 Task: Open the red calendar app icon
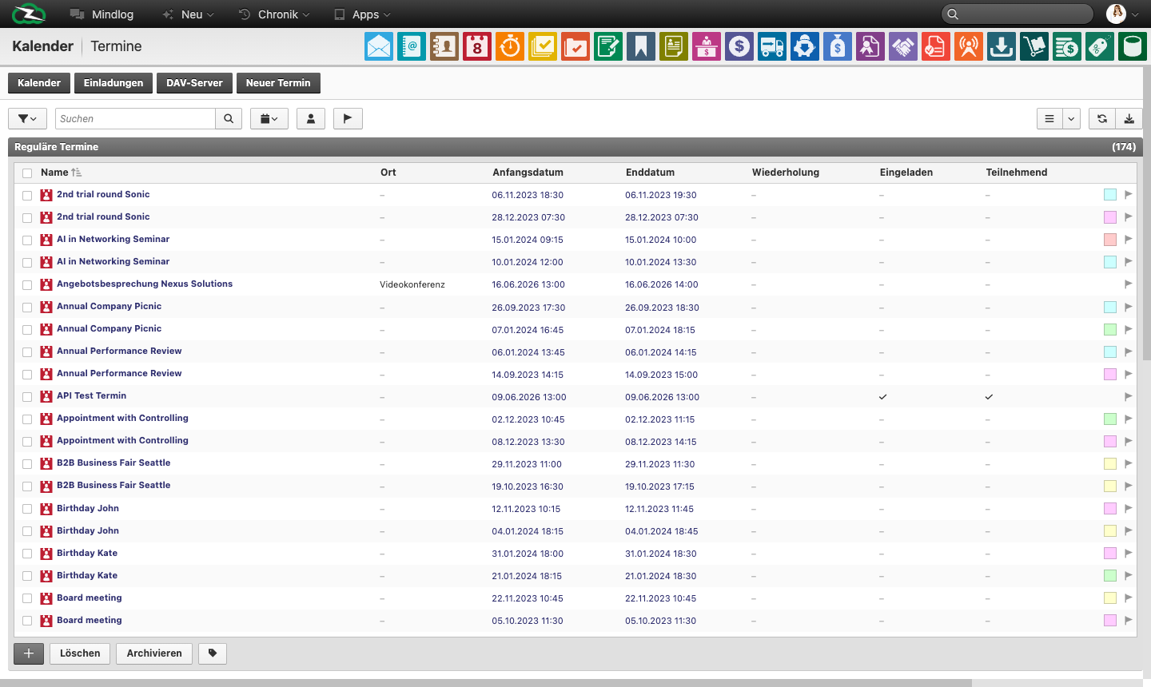477,46
